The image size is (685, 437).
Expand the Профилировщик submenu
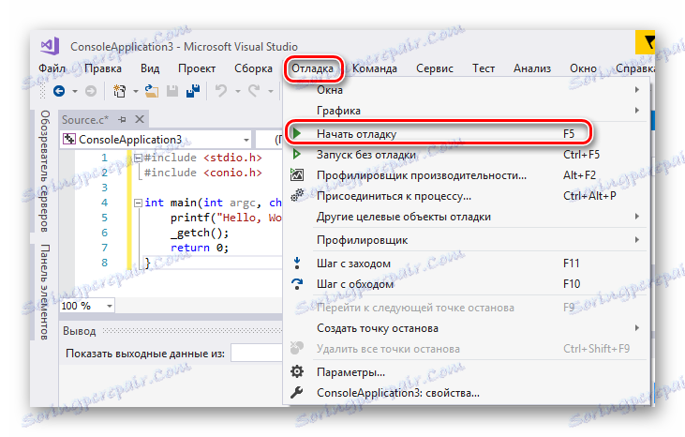pyautogui.click(x=637, y=239)
